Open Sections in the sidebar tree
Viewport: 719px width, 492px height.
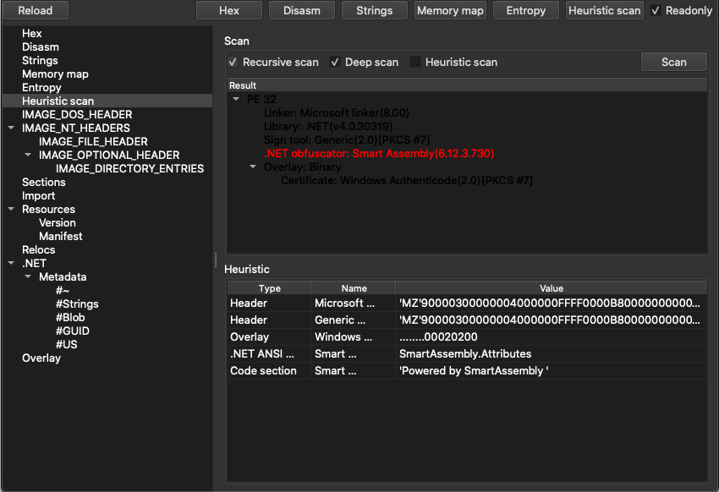pyautogui.click(x=43, y=182)
